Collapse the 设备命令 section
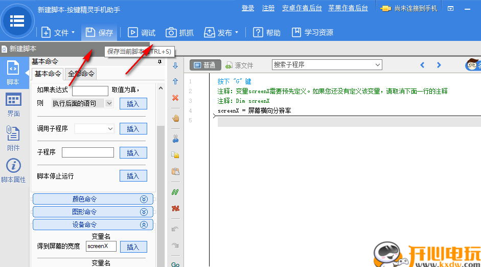This screenshot has width=481, height=267. (93, 225)
